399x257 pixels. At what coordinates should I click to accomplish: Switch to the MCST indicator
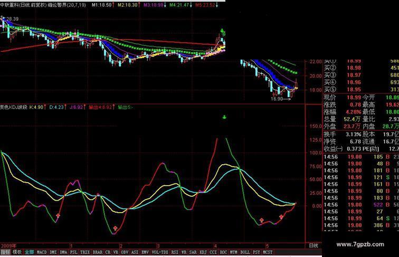pyautogui.click(x=268, y=252)
